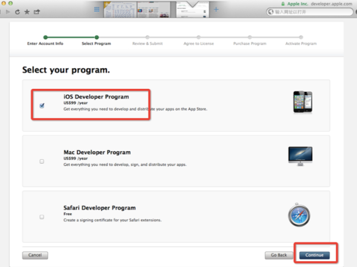Viewport: 357px width, 267px height.
Task: Switch to the second tab thumbnail
Action: 154,9
